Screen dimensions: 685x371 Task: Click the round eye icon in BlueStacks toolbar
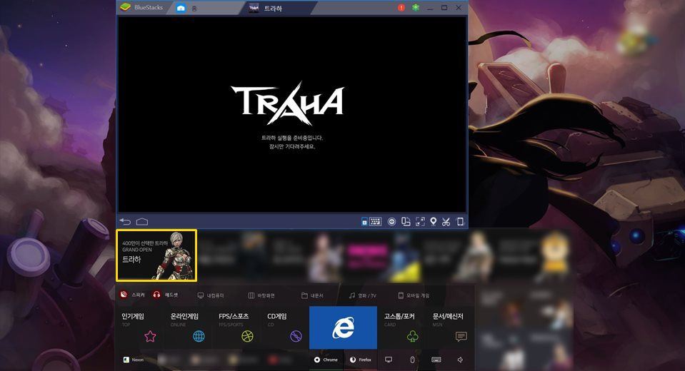[x=392, y=222]
